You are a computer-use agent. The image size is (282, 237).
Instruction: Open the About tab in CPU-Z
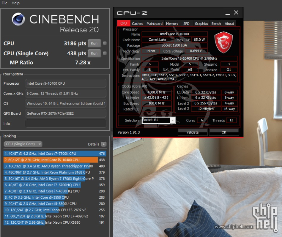(229, 23)
